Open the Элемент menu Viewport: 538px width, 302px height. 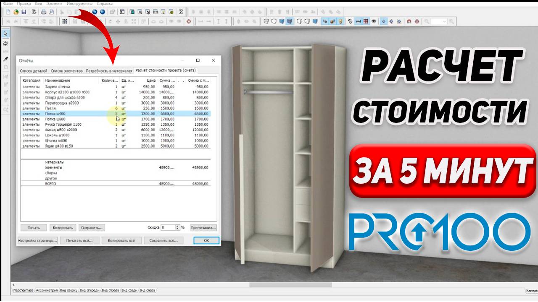(55, 3)
